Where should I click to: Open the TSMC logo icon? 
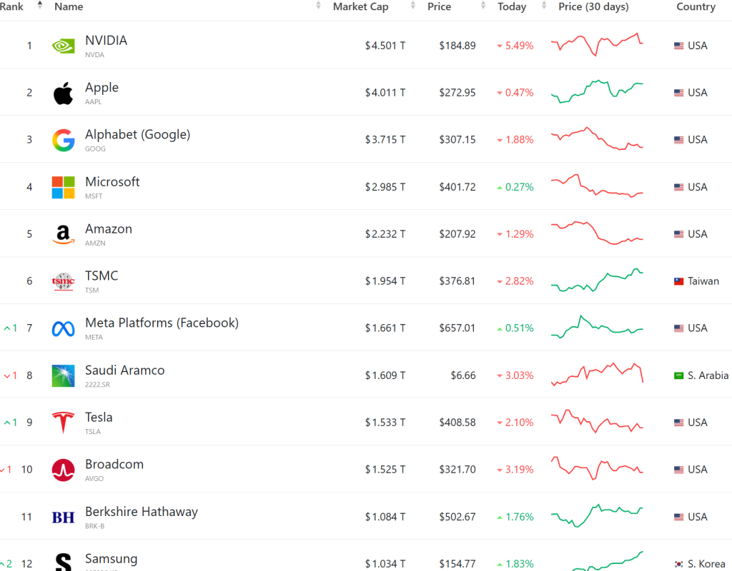pyautogui.click(x=63, y=281)
